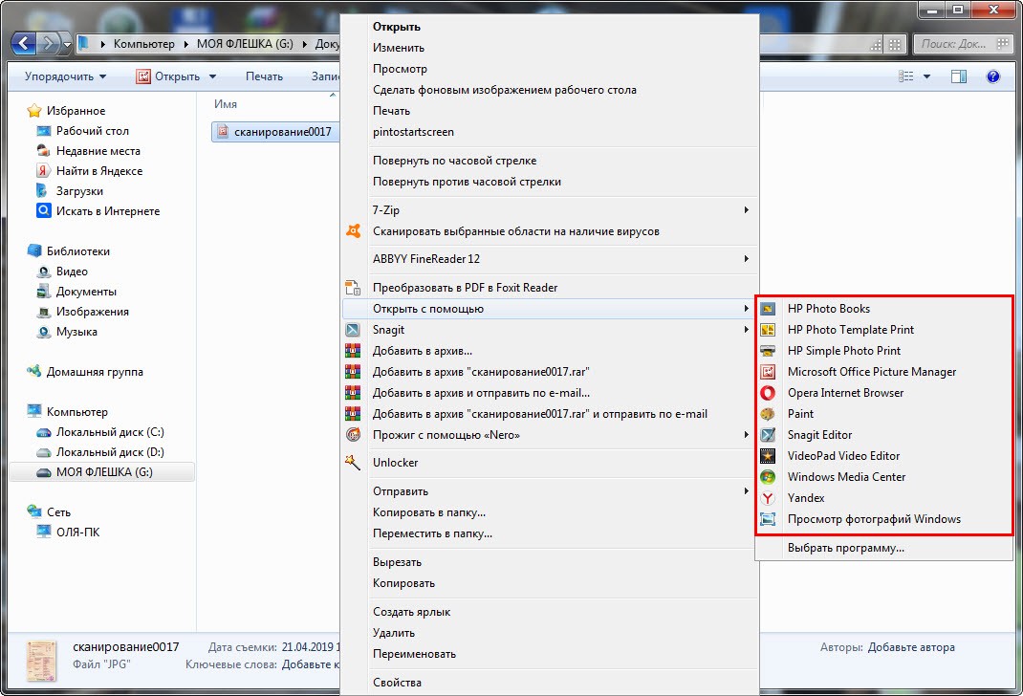Click the Snagit Editor icon in submenu
This screenshot has height=696, width=1023.
pos(768,435)
